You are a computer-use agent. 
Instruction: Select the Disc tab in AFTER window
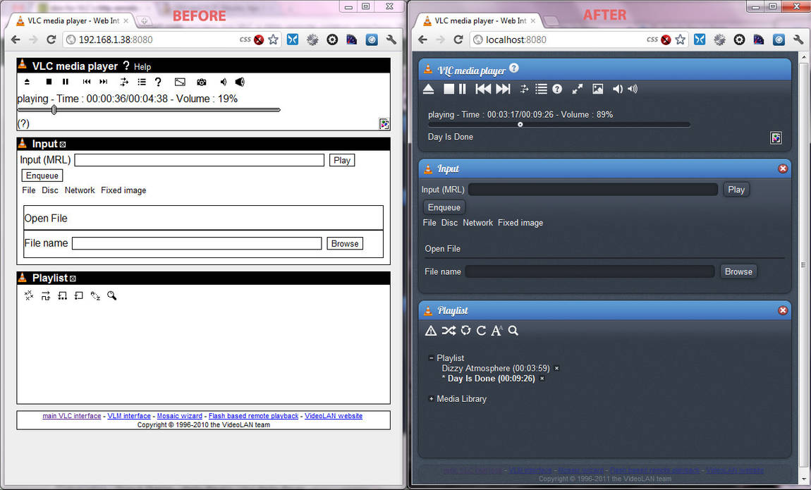click(449, 223)
